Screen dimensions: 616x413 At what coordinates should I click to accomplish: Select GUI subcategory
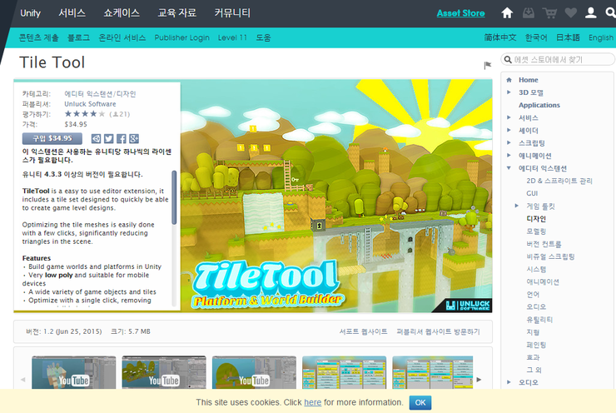[x=532, y=193]
